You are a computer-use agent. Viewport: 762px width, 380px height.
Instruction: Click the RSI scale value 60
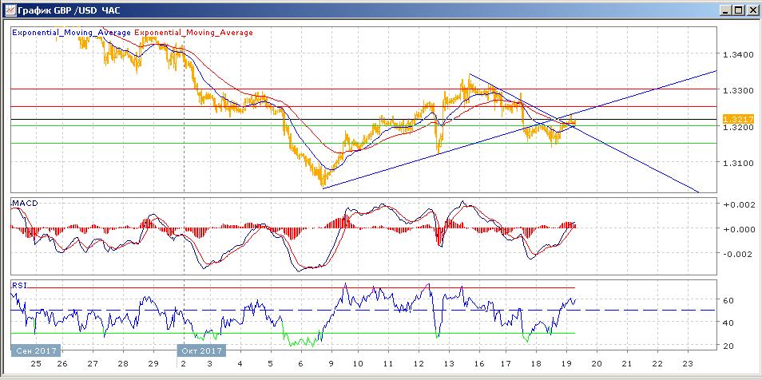728,300
